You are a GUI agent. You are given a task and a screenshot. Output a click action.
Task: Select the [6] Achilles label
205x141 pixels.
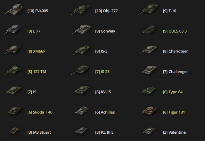click(x=105, y=112)
